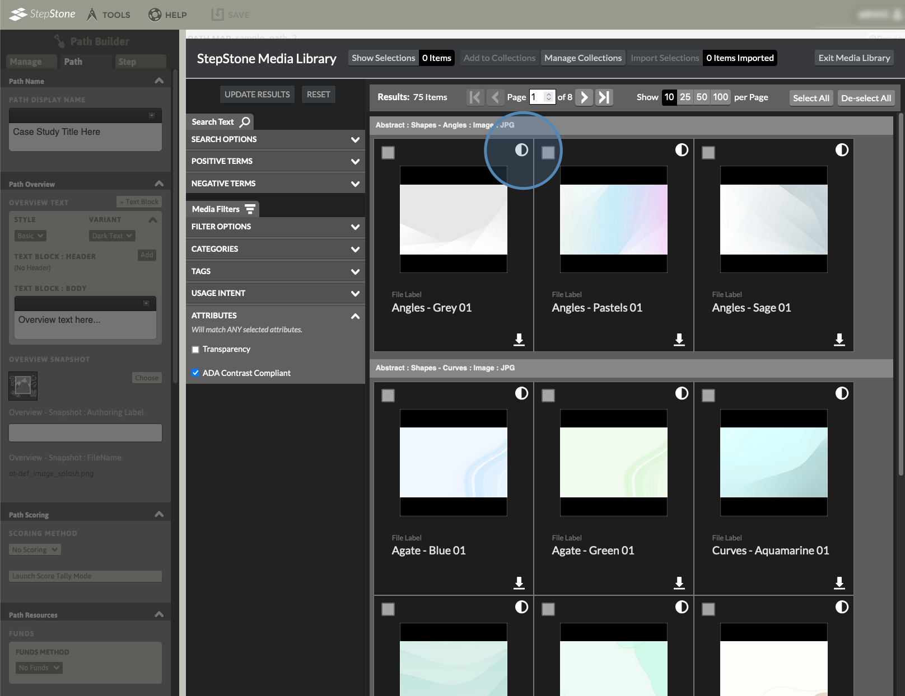This screenshot has width=905, height=696.
Task: Expand the Positive Terms section
Action: click(276, 161)
